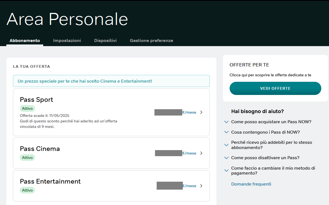329x205 pixels.
Task: Click 'Offerta scade il: 11/05/2025' text
Action: (x=45, y=116)
